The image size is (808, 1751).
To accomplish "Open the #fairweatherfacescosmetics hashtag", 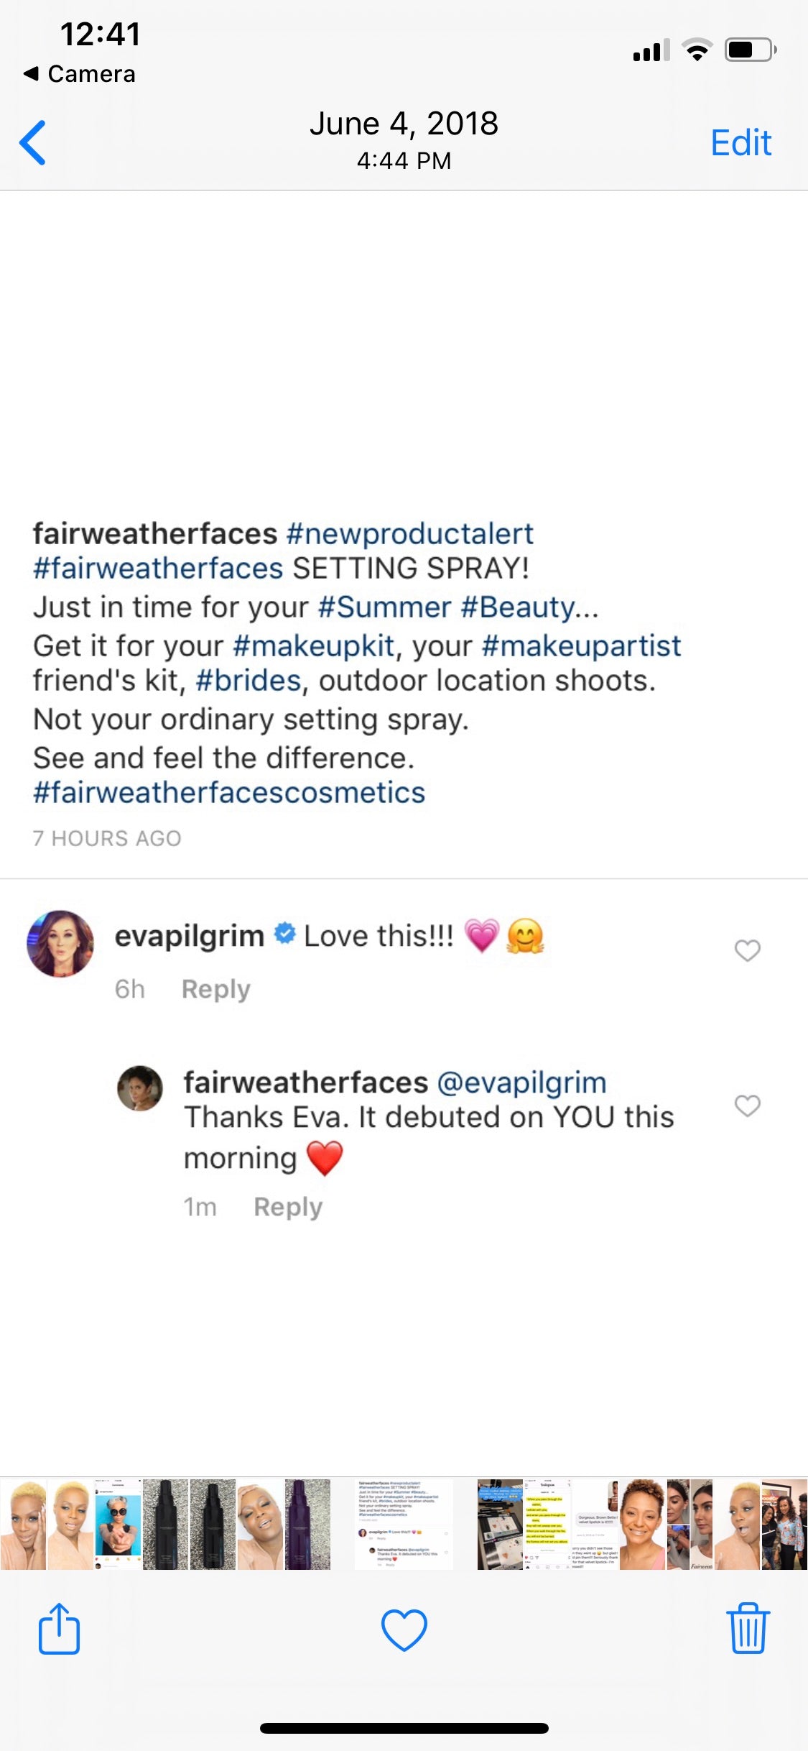I will click(x=229, y=792).
